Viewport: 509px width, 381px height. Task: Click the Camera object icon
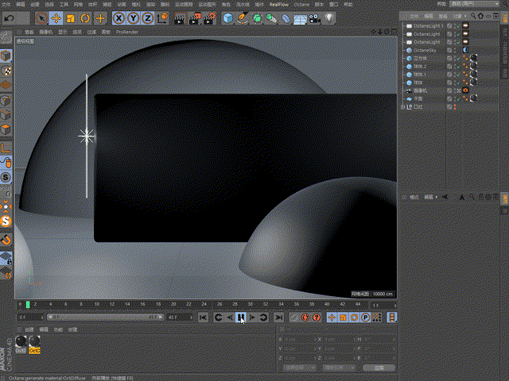coord(315,18)
